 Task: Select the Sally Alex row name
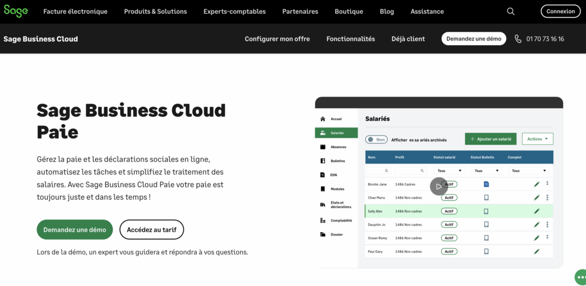pos(375,211)
